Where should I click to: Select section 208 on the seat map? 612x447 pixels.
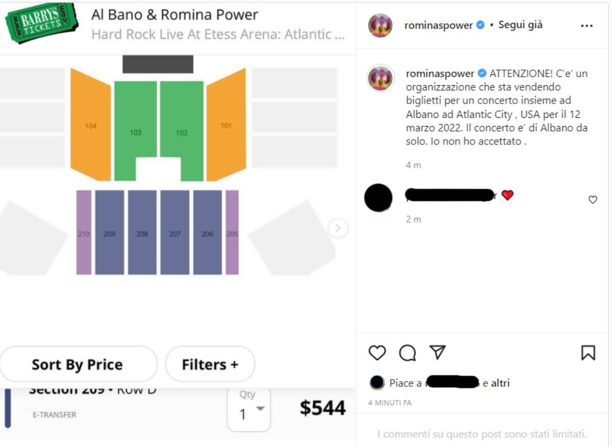tap(142, 233)
